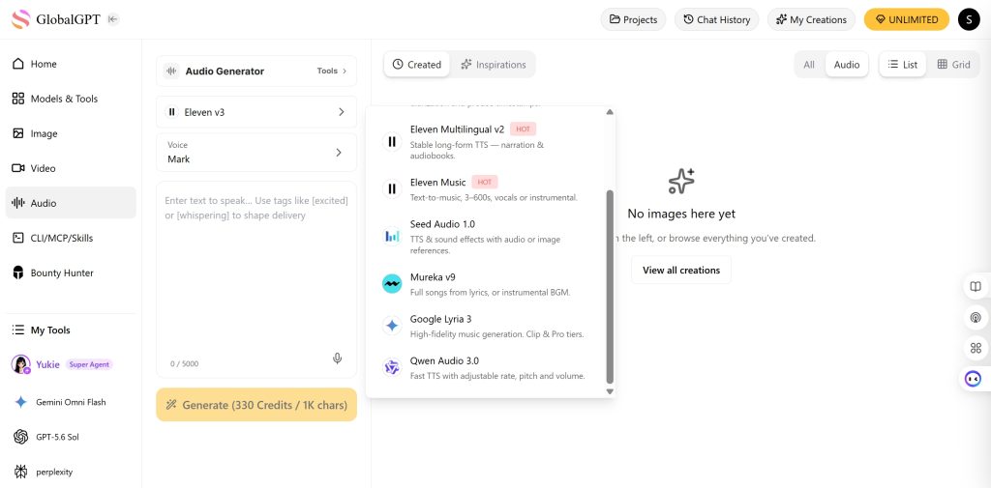Screen dimensions: 991x488
Task: Open Yukie Super Agent
Action: click(x=71, y=364)
